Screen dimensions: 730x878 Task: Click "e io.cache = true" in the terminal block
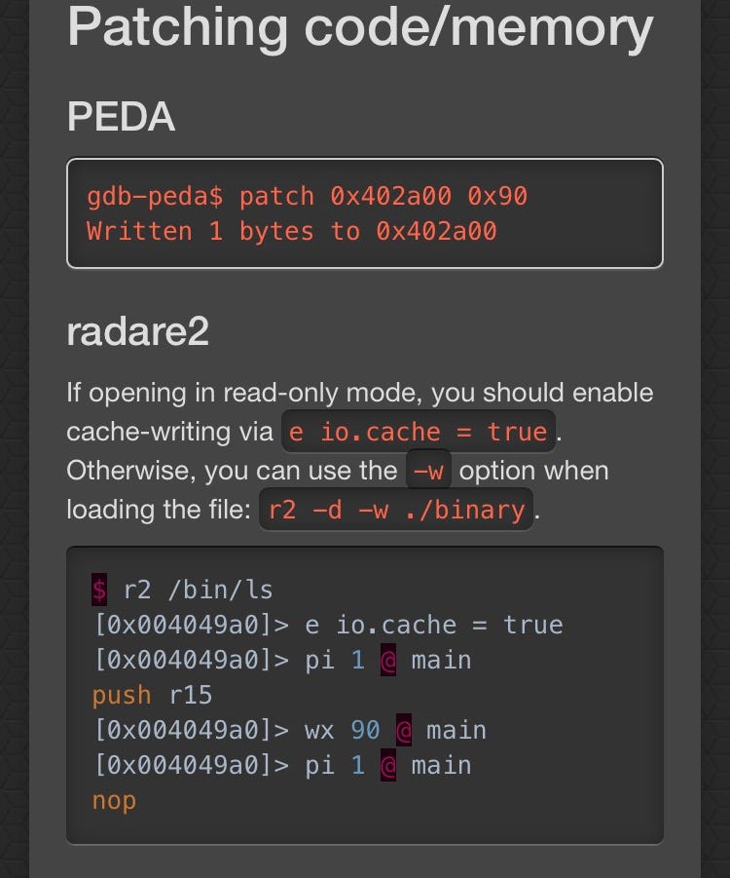(x=433, y=625)
